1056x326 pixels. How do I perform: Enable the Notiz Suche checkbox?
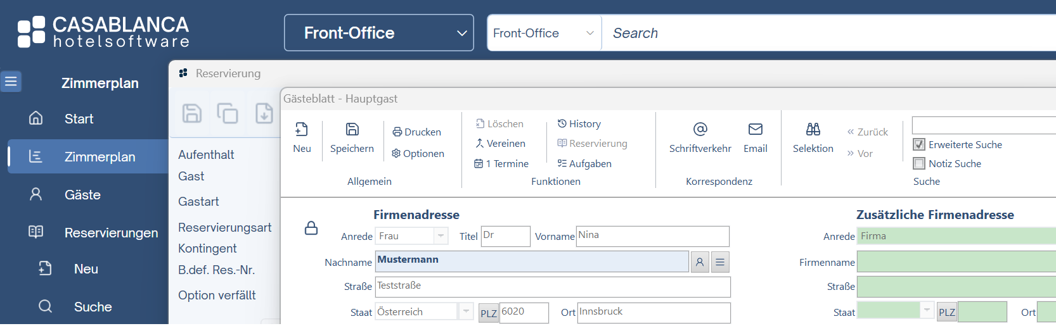(x=919, y=163)
